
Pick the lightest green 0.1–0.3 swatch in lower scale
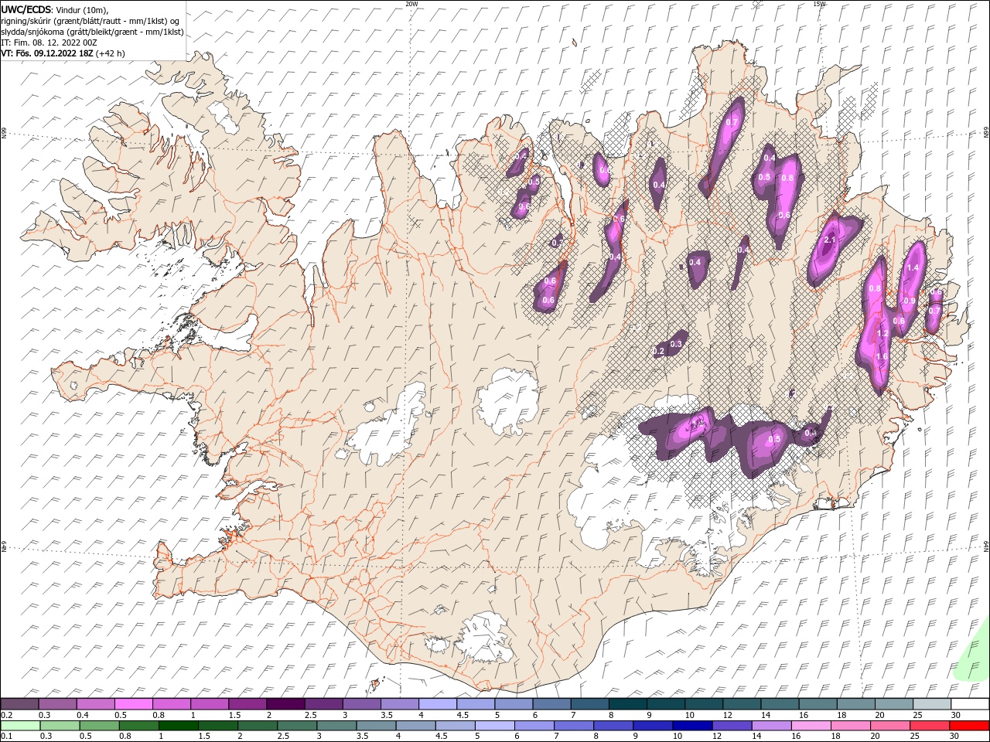coord(20,726)
